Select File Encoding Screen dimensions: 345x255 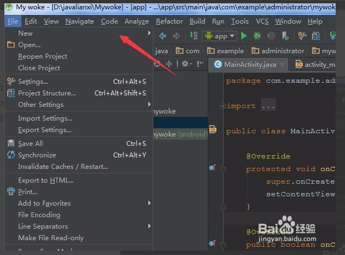click(x=79, y=215)
